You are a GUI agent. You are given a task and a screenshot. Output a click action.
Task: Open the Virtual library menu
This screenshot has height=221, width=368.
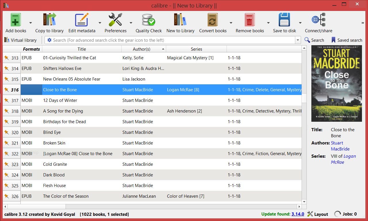[20, 40]
